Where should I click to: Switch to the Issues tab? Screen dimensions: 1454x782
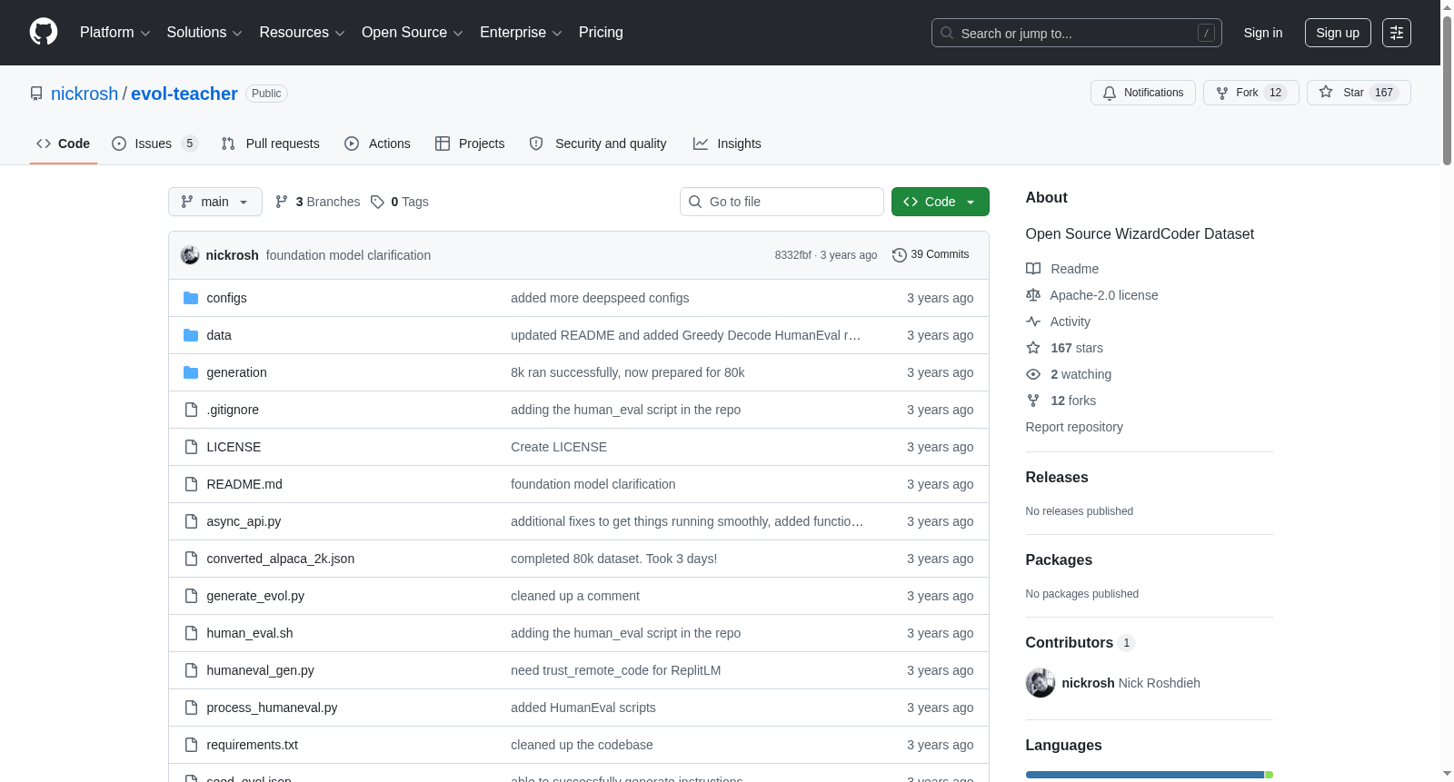154,144
